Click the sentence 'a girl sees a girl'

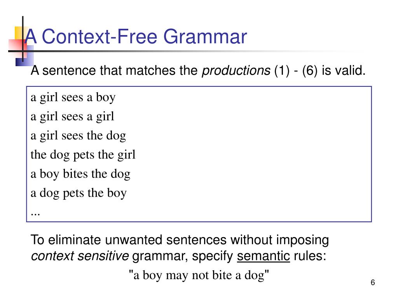click(72, 116)
